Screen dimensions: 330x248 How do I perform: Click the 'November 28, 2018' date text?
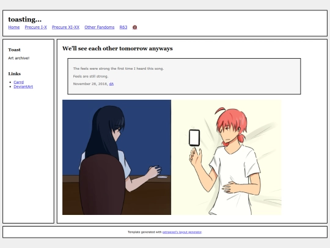pyautogui.click(x=90, y=84)
